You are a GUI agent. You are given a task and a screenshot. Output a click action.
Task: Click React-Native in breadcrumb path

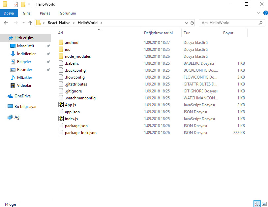[61, 23]
